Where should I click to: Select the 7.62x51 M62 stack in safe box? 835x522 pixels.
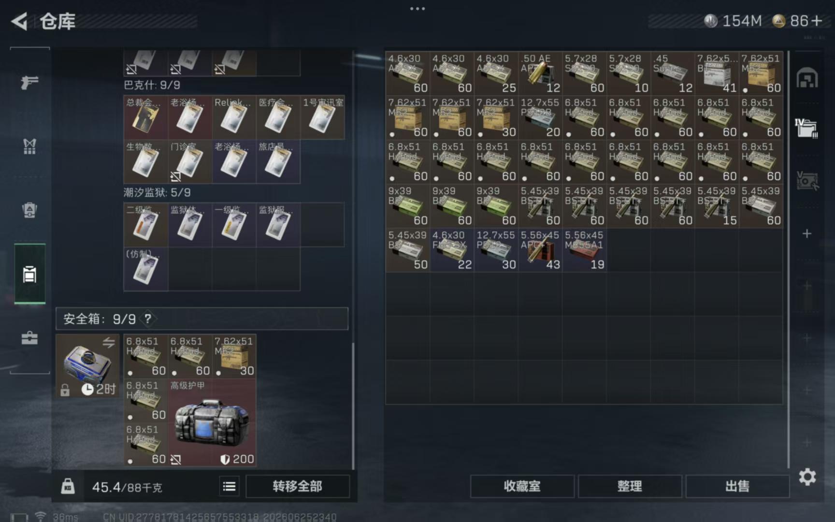pos(234,356)
